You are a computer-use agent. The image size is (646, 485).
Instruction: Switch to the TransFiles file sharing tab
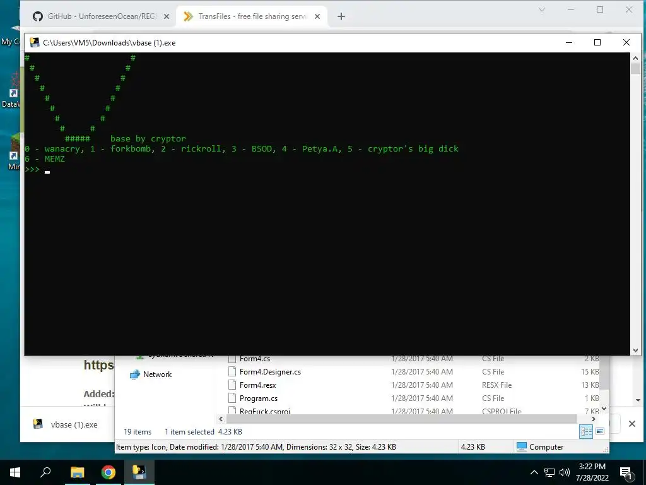click(251, 16)
